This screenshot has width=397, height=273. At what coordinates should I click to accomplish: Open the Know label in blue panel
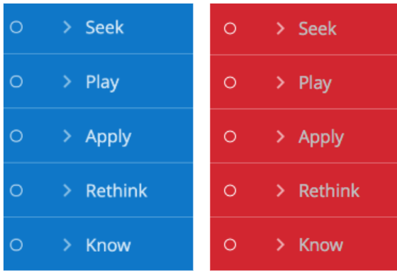coord(108,245)
